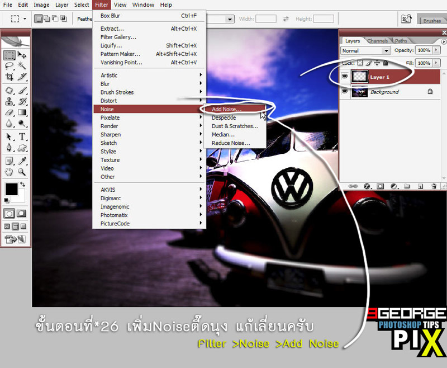
Task: Select the Rectangular Marquee tool
Action: [9, 55]
